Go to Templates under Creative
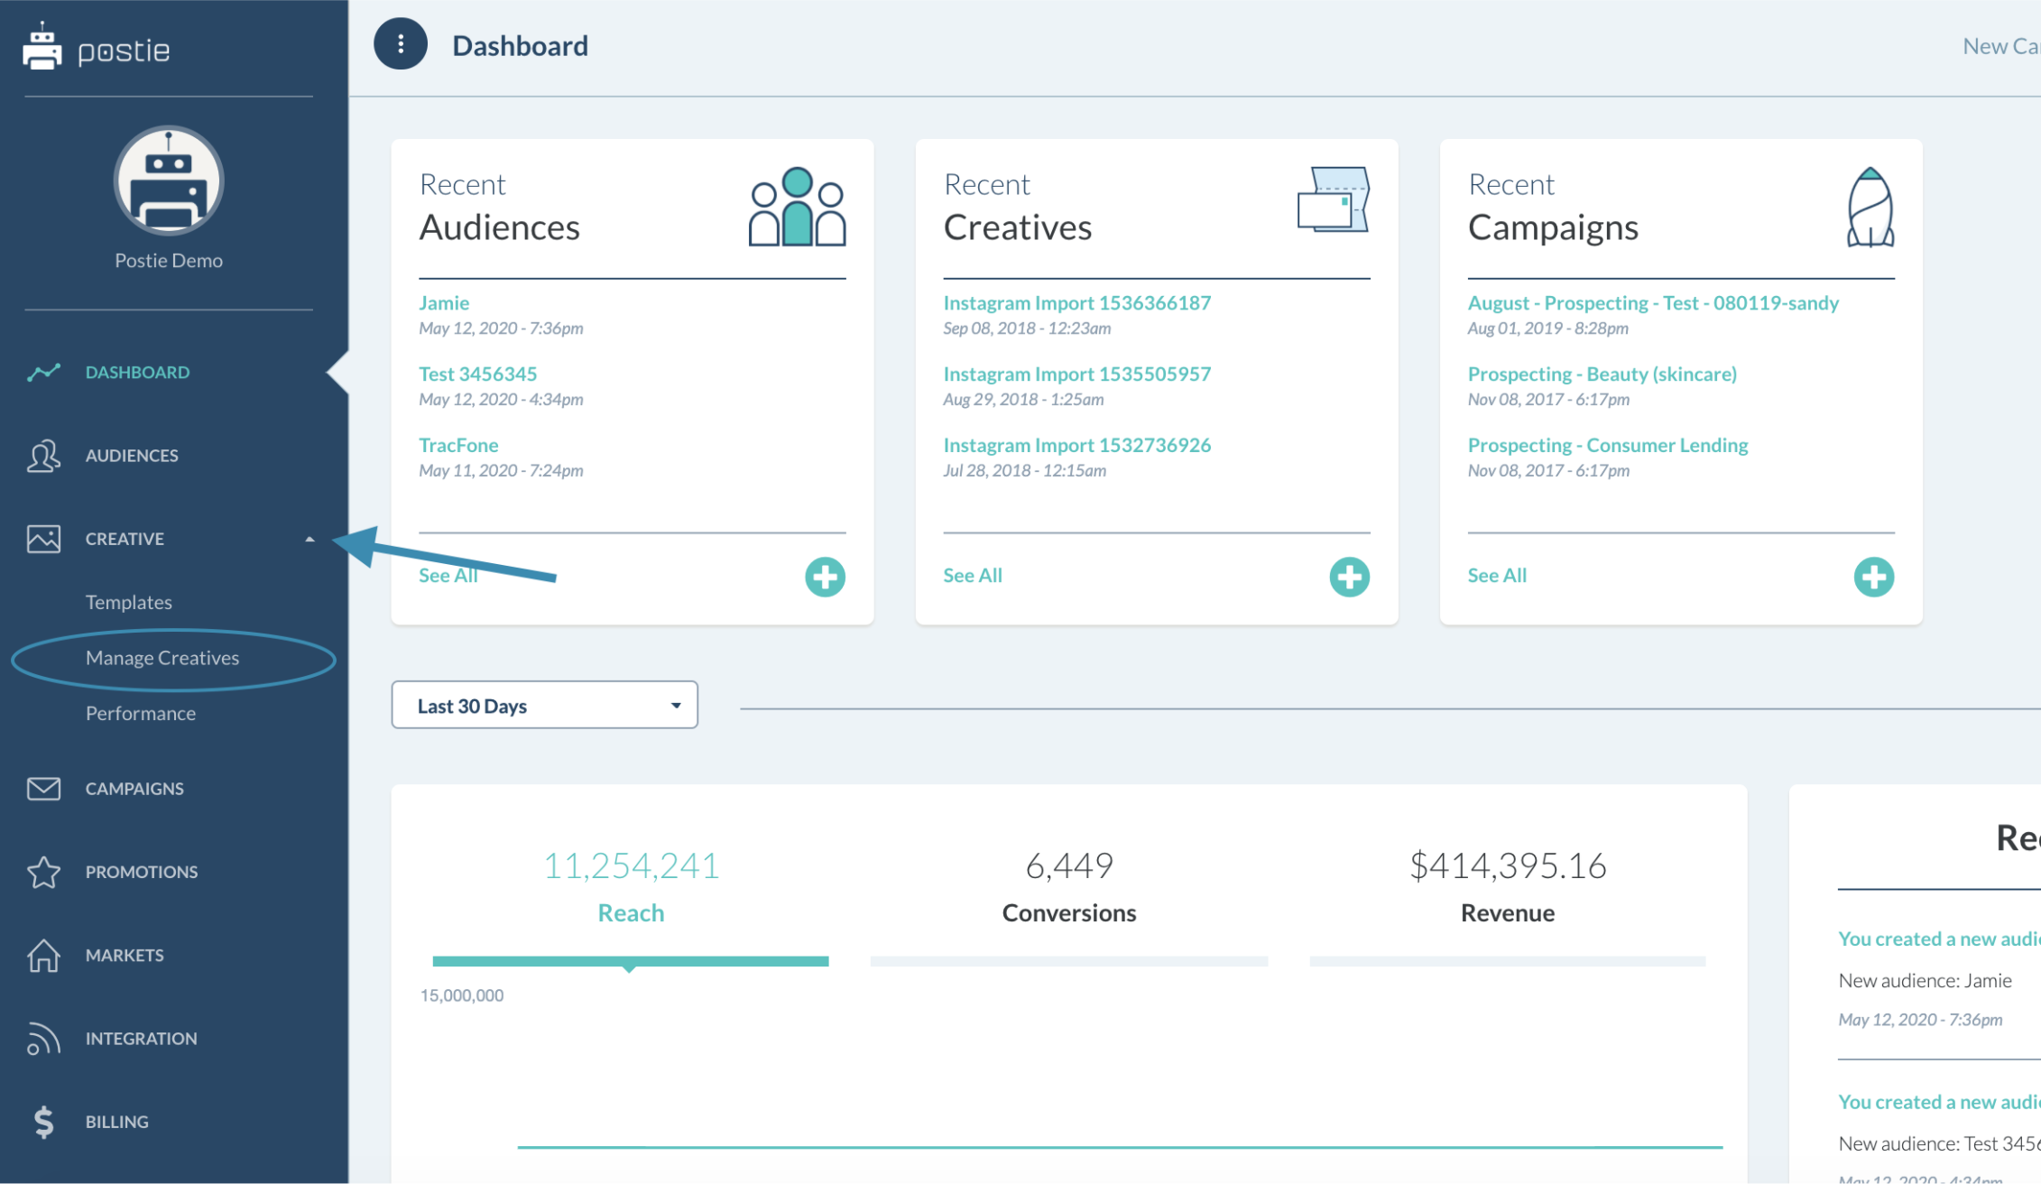Image resolution: width=2041 pixels, height=1184 pixels. click(129, 602)
